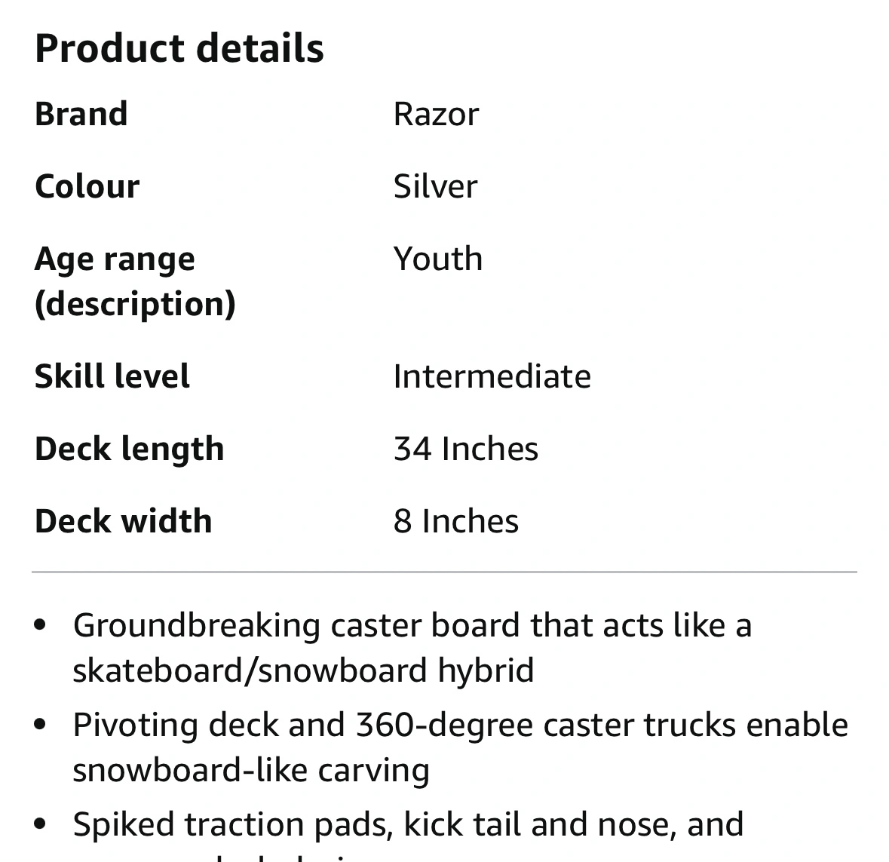889x862 pixels.
Task: Select the Product details heading
Action: pos(179,48)
